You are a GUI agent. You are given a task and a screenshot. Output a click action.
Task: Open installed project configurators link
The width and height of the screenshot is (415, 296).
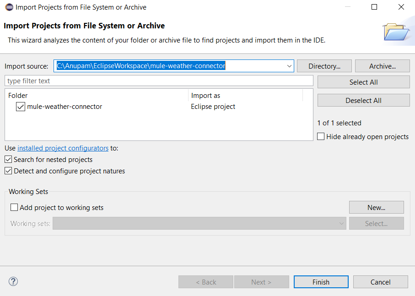tap(63, 148)
